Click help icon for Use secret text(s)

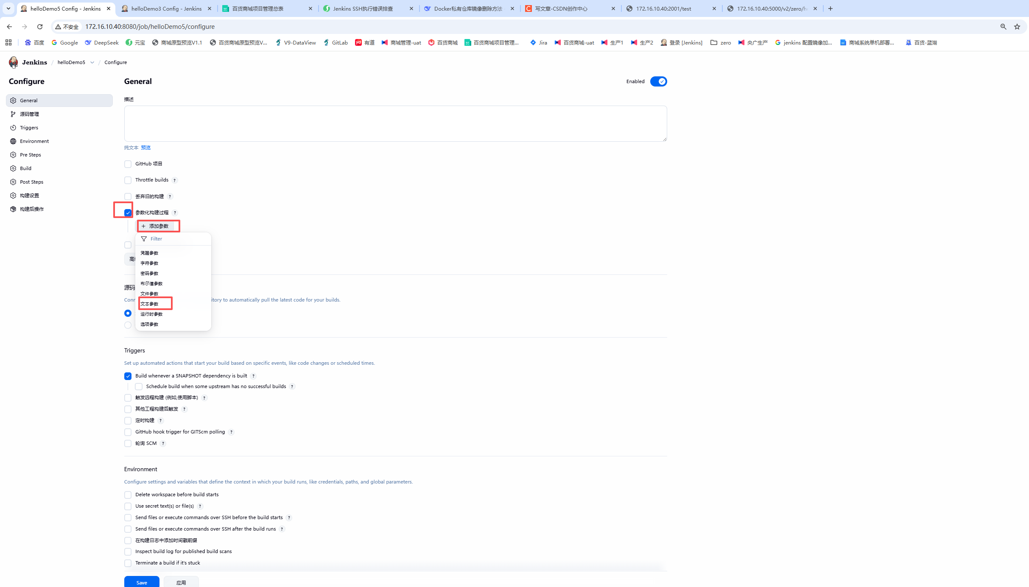(200, 506)
